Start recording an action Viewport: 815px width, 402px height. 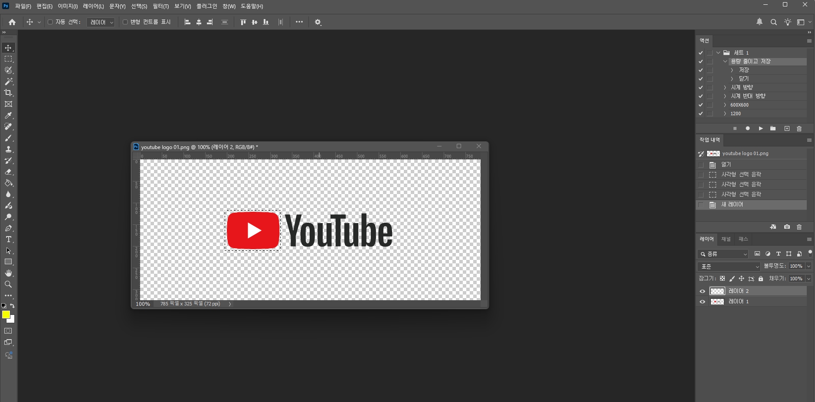pyautogui.click(x=747, y=129)
